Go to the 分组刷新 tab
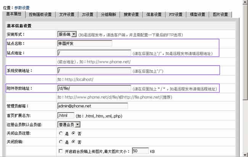This screenshot has width=248, height=157. (108, 14)
